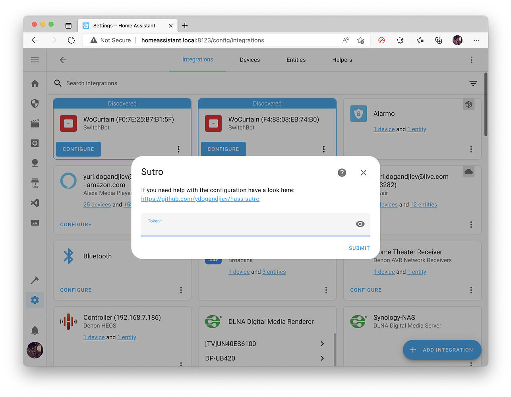The image size is (511, 397).
Task: Click the shield icon in the sidebar
Action: click(x=35, y=103)
